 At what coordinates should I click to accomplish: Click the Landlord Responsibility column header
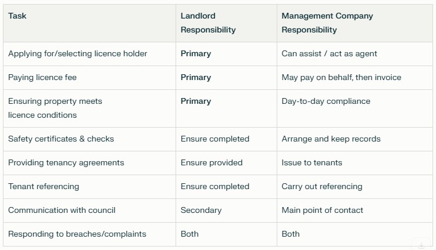(x=208, y=23)
